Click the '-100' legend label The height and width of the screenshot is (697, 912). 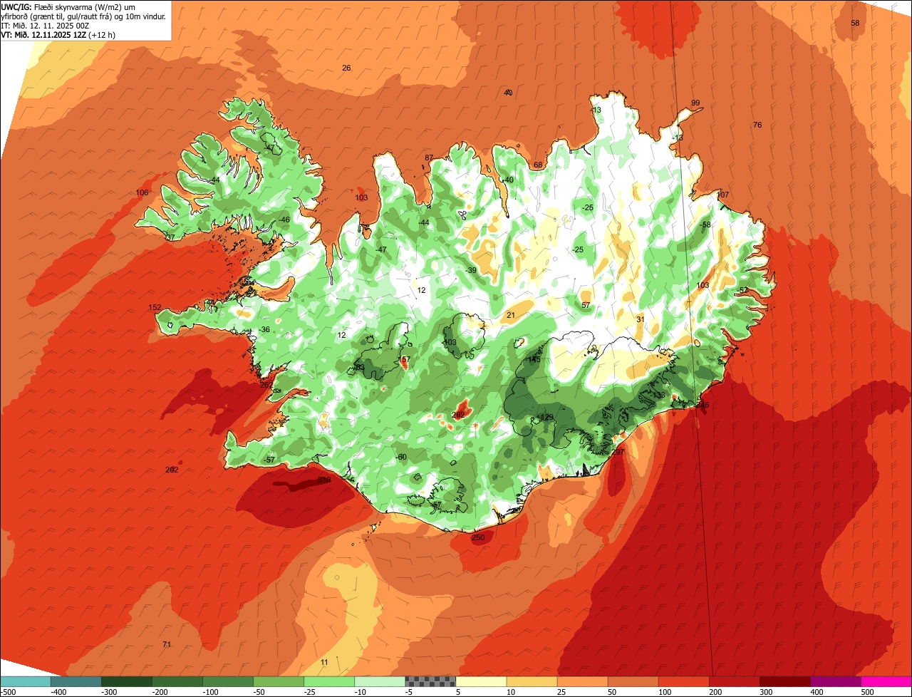tap(210, 691)
